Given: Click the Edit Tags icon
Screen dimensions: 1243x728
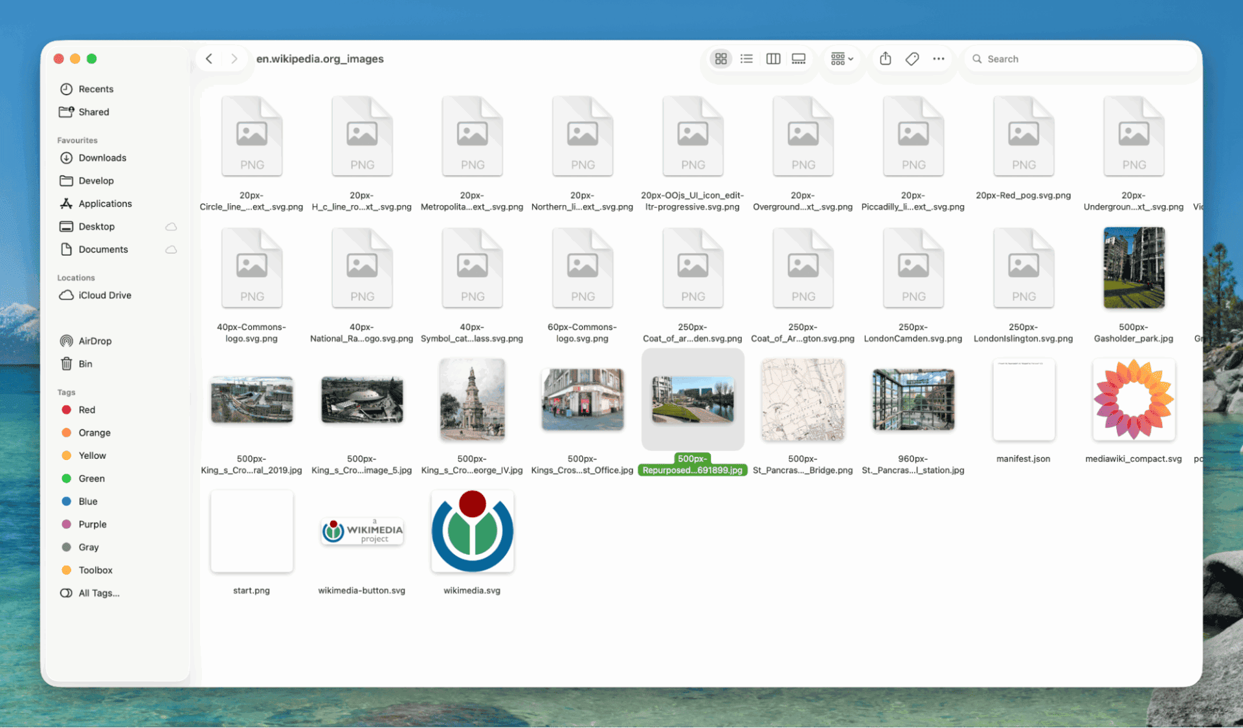Looking at the screenshot, I should 912,59.
